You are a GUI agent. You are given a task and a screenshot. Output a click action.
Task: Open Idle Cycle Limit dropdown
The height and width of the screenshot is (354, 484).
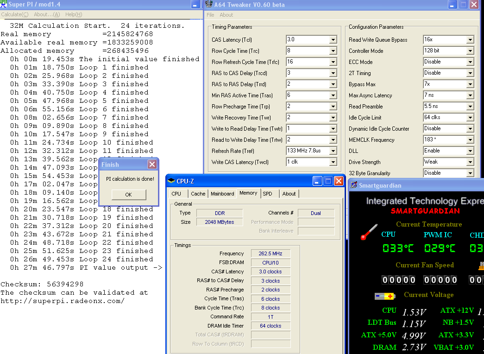tap(470, 118)
